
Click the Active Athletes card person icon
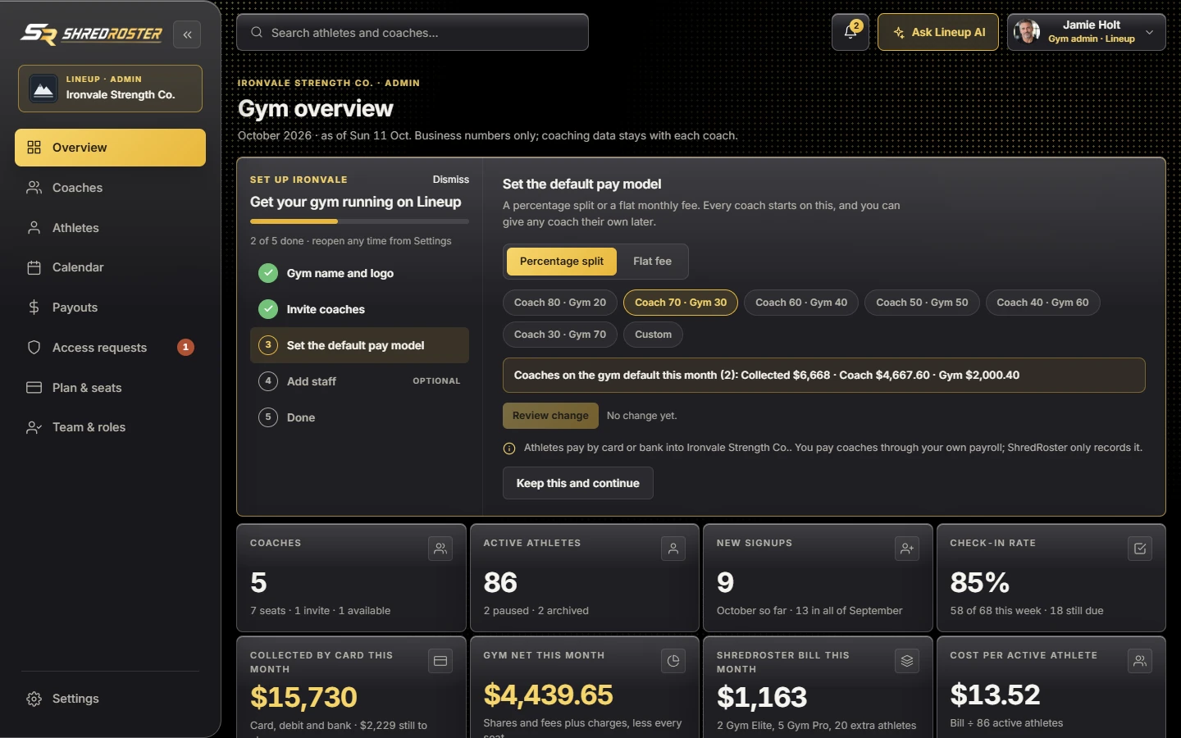pyautogui.click(x=673, y=549)
